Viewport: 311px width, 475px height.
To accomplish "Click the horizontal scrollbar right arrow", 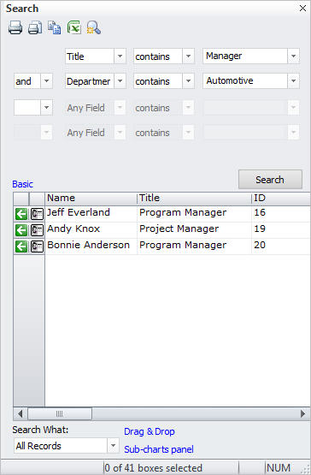I will click(x=302, y=414).
